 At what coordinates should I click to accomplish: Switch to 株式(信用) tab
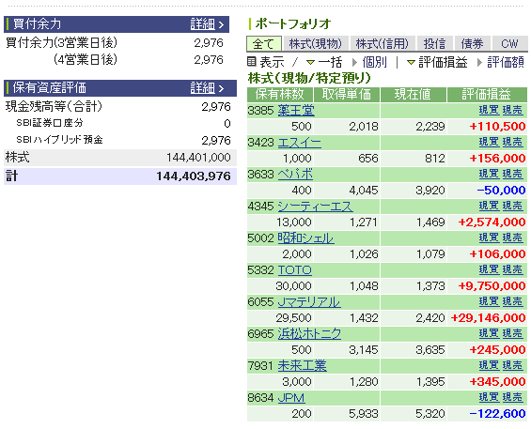tap(382, 43)
